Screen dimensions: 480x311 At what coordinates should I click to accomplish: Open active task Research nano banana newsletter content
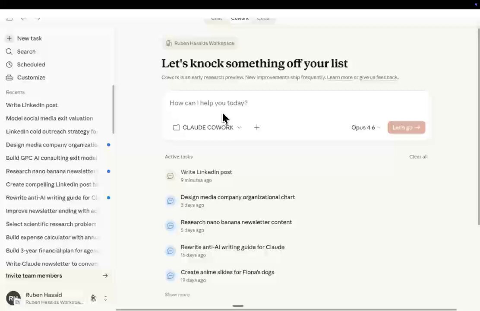coord(296,226)
